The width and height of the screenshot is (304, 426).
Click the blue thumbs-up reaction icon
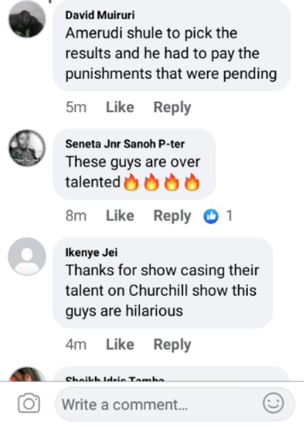(x=211, y=216)
